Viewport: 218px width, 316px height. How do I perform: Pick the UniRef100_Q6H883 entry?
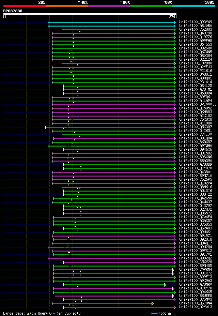coord(196,112)
